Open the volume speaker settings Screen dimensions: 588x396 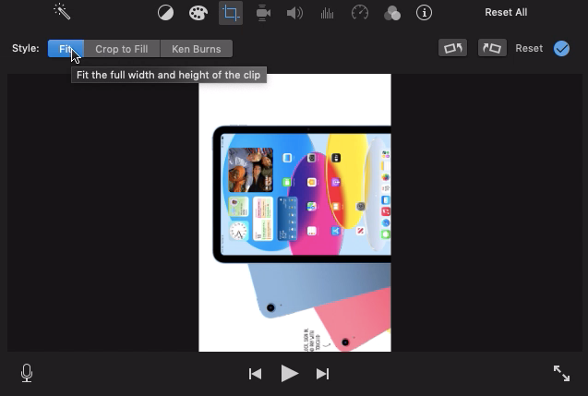(x=295, y=13)
